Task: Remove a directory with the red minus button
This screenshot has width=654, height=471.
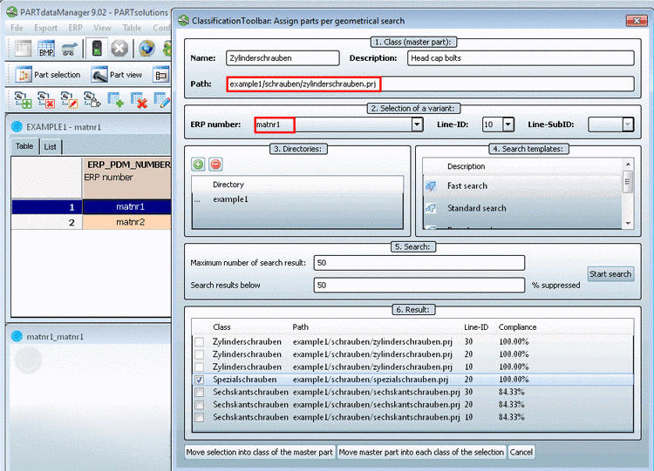Action: (215, 164)
